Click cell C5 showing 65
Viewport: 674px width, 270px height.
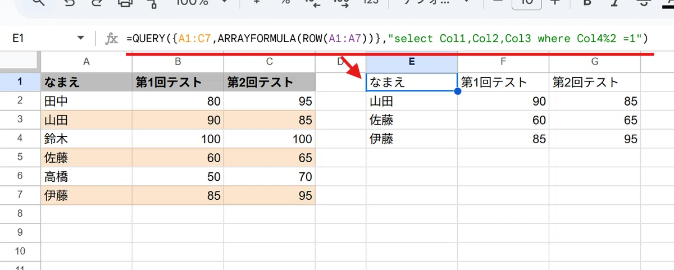(269, 157)
